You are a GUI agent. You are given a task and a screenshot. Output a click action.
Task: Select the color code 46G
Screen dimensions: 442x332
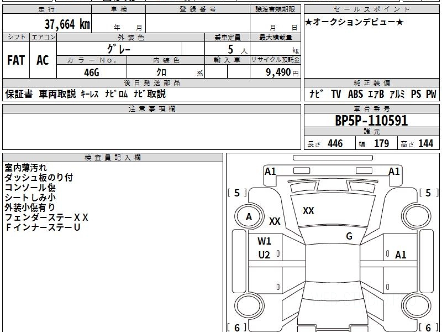click(92, 72)
